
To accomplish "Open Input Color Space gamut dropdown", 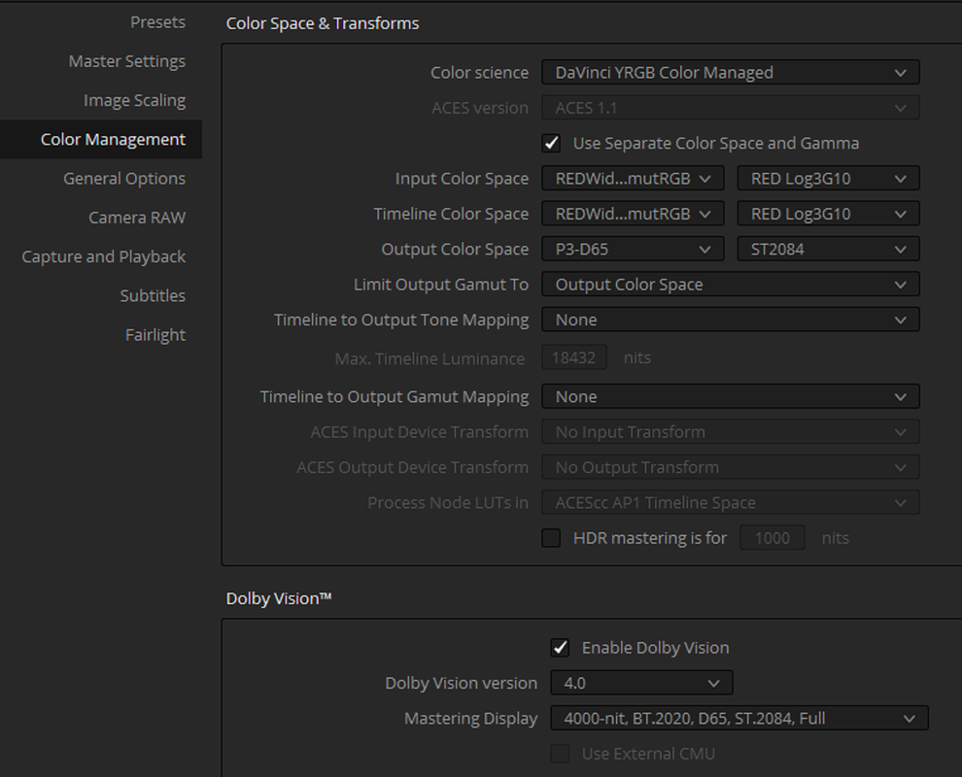I will [633, 179].
